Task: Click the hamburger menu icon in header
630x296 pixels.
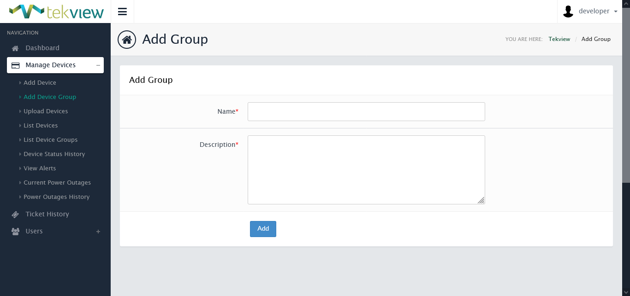Action: pos(122,12)
